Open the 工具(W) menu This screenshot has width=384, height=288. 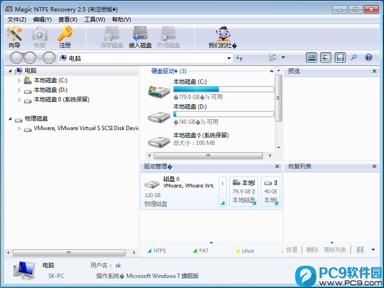94,20
